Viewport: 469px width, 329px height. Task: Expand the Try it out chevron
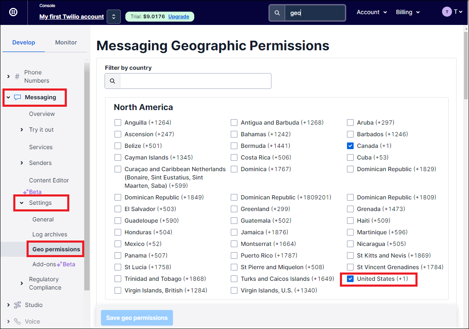click(22, 130)
